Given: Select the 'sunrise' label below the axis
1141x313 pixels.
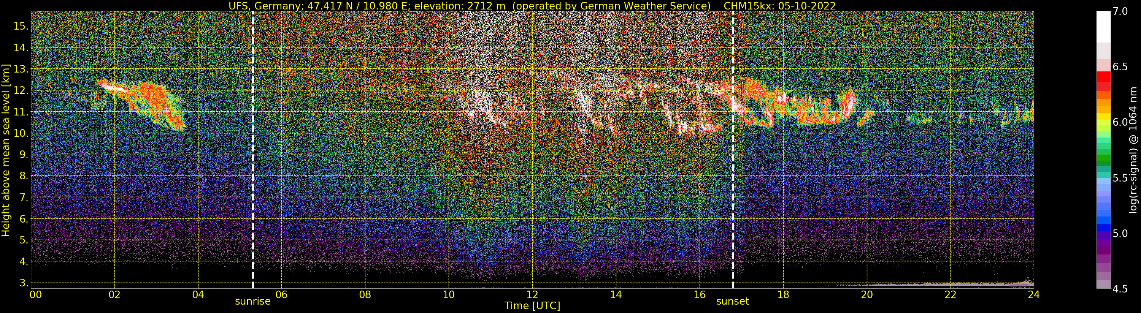Looking at the screenshot, I should [252, 301].
